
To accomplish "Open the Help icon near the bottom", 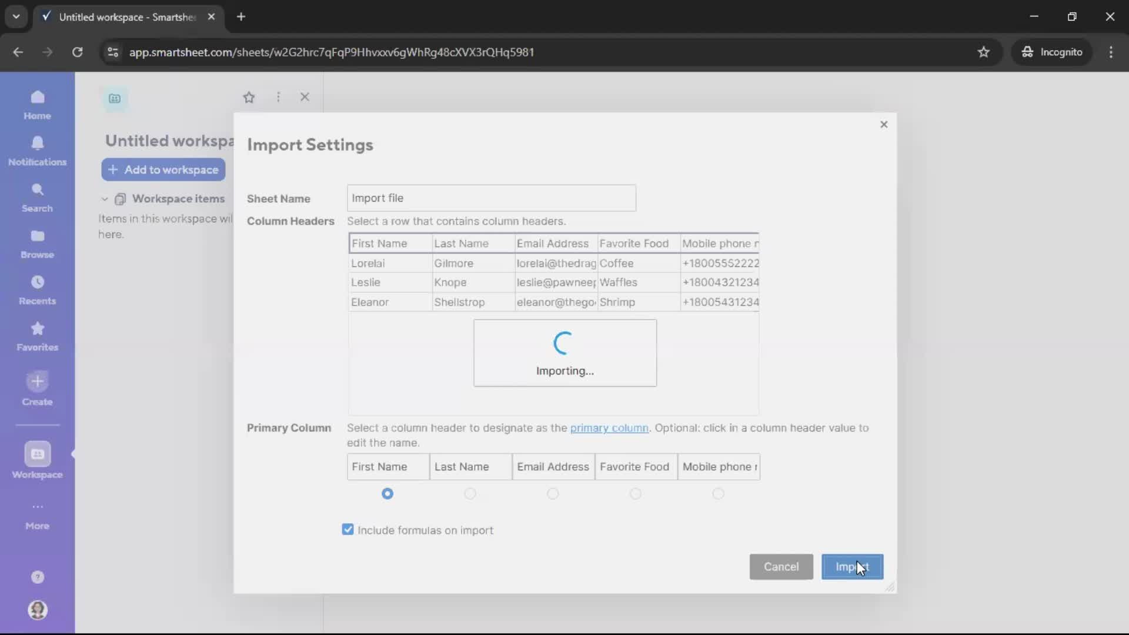I will [37, 577].
